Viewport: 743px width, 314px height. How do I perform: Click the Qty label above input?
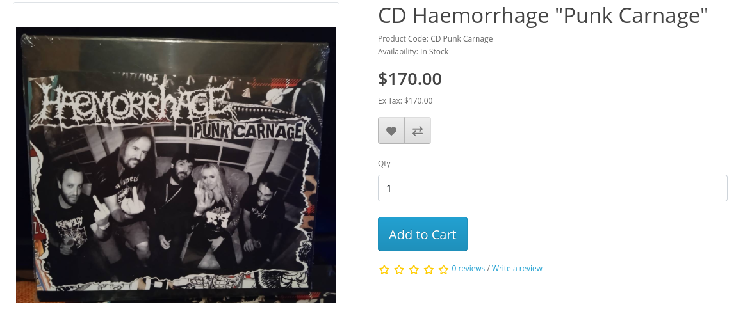point(384,164)
